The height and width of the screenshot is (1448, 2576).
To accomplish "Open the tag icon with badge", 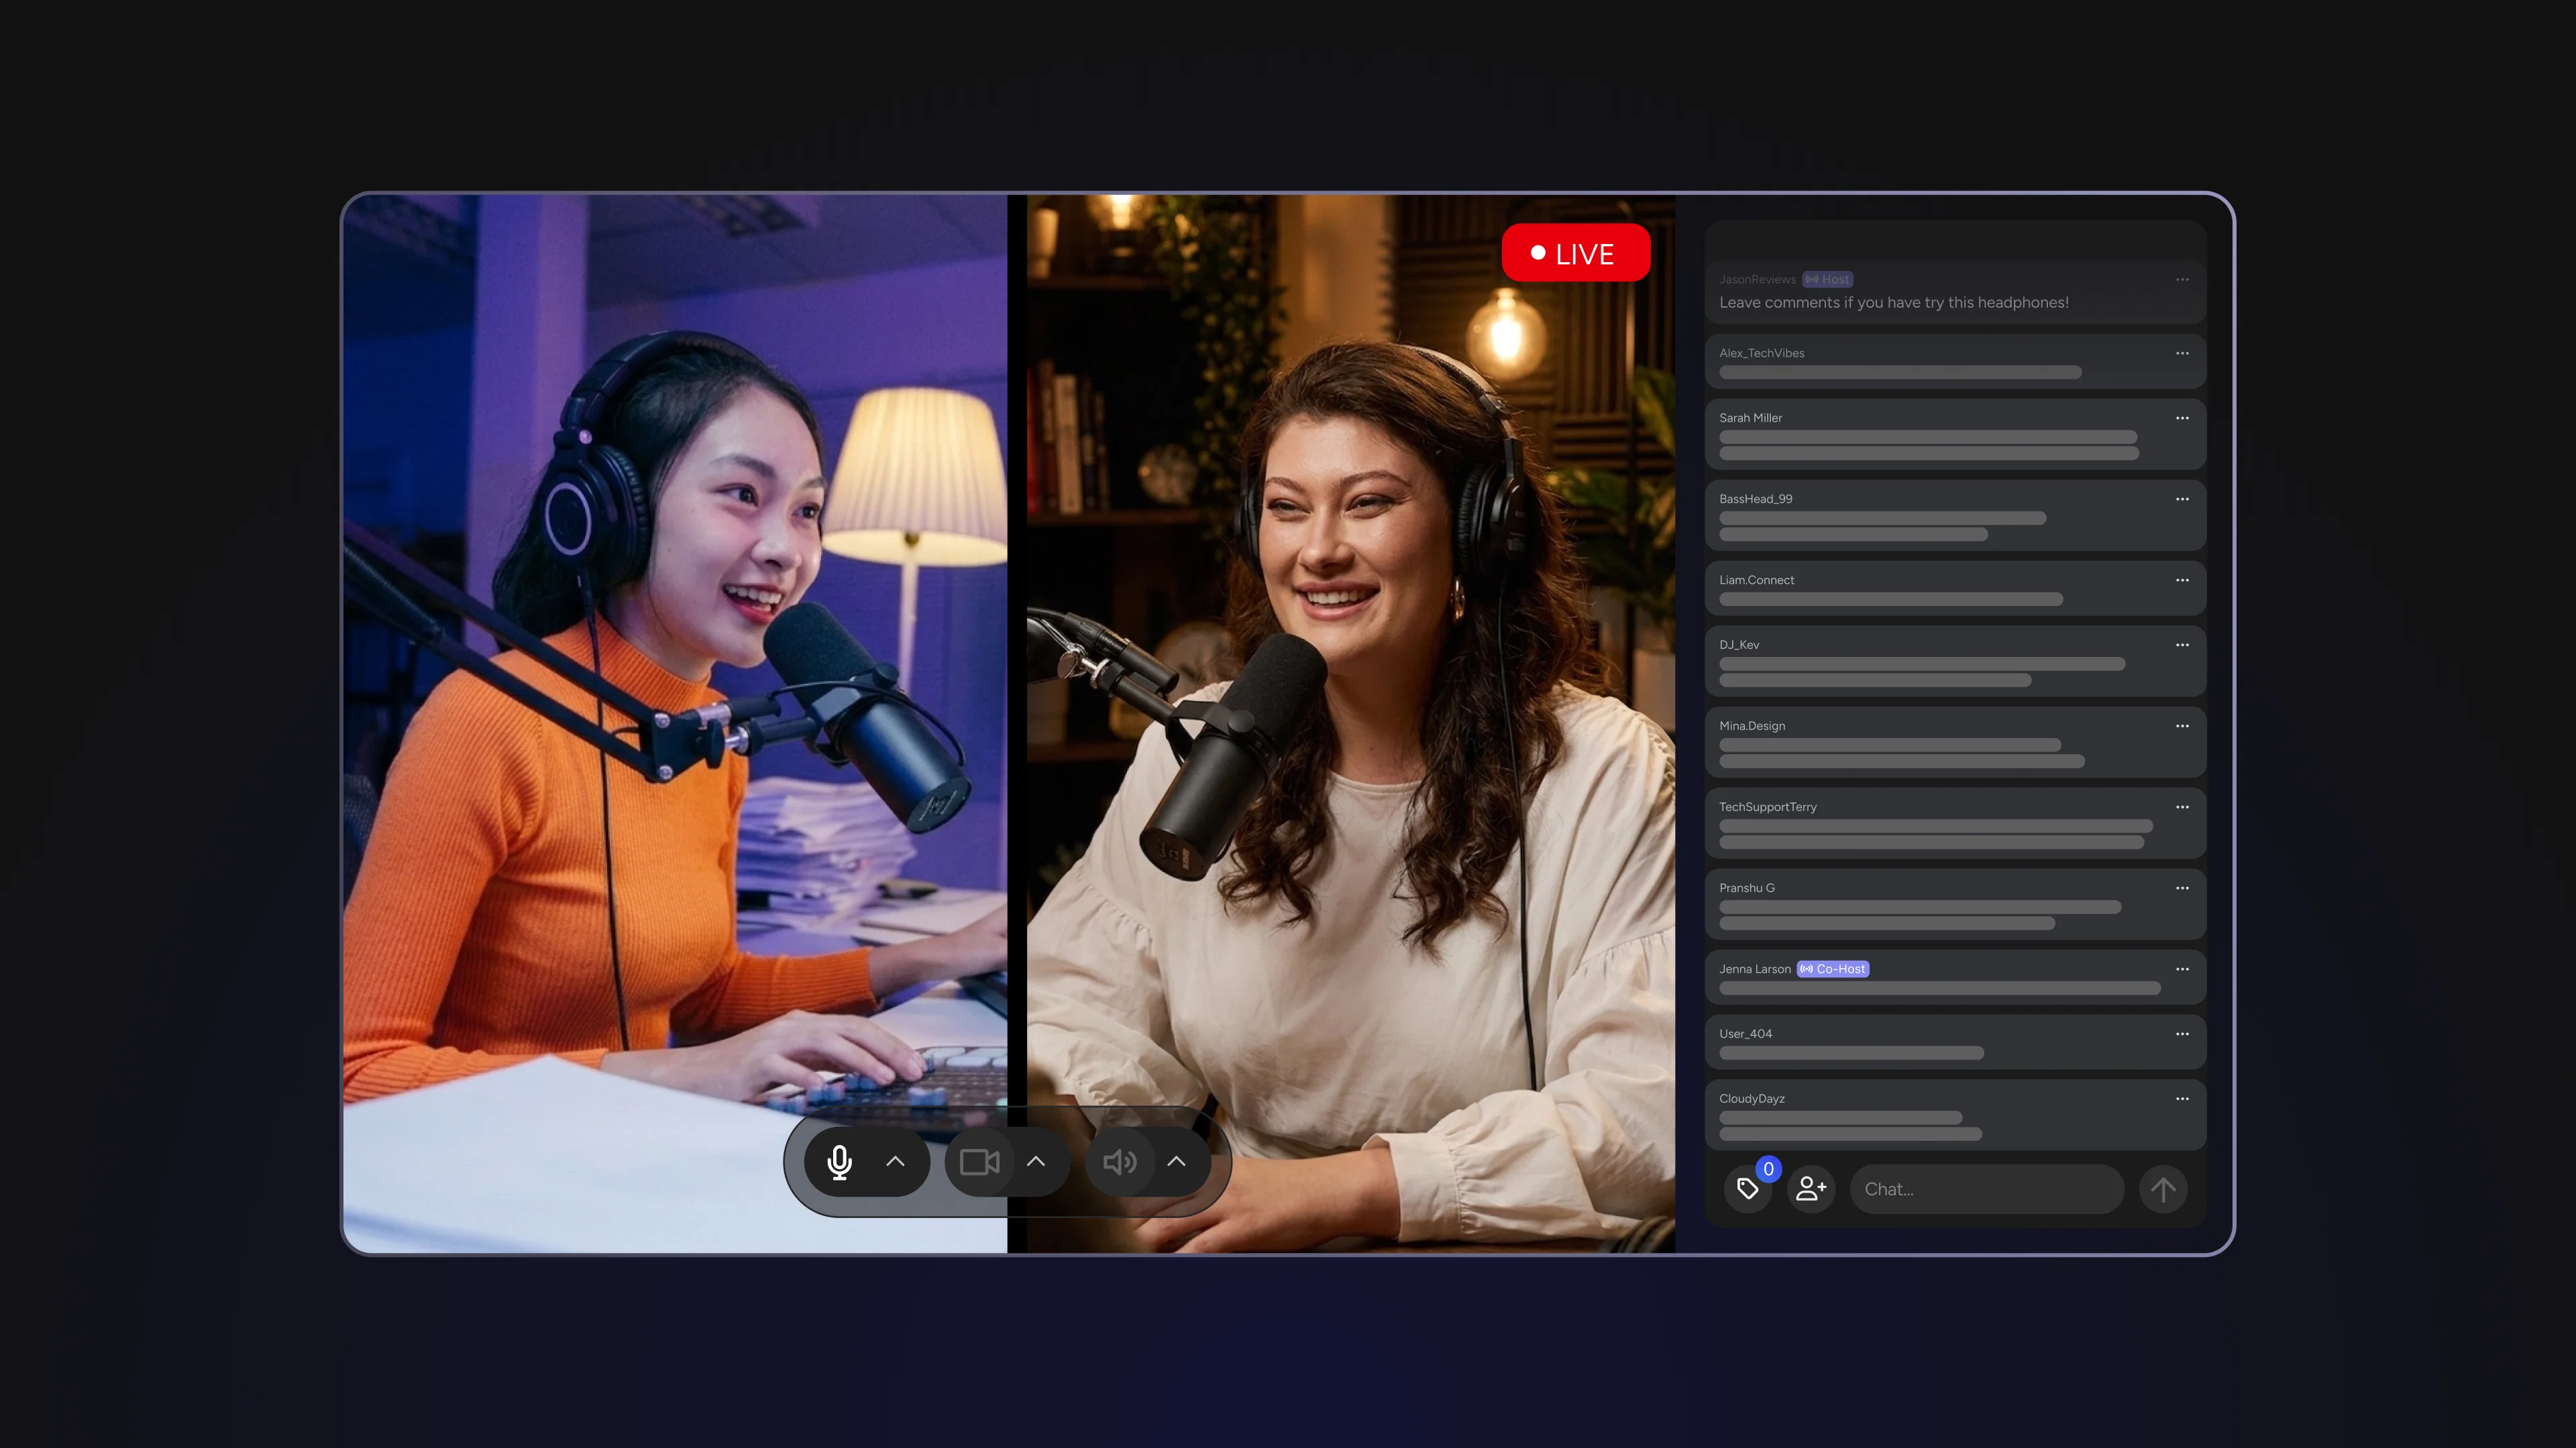I will 1748,1188.
